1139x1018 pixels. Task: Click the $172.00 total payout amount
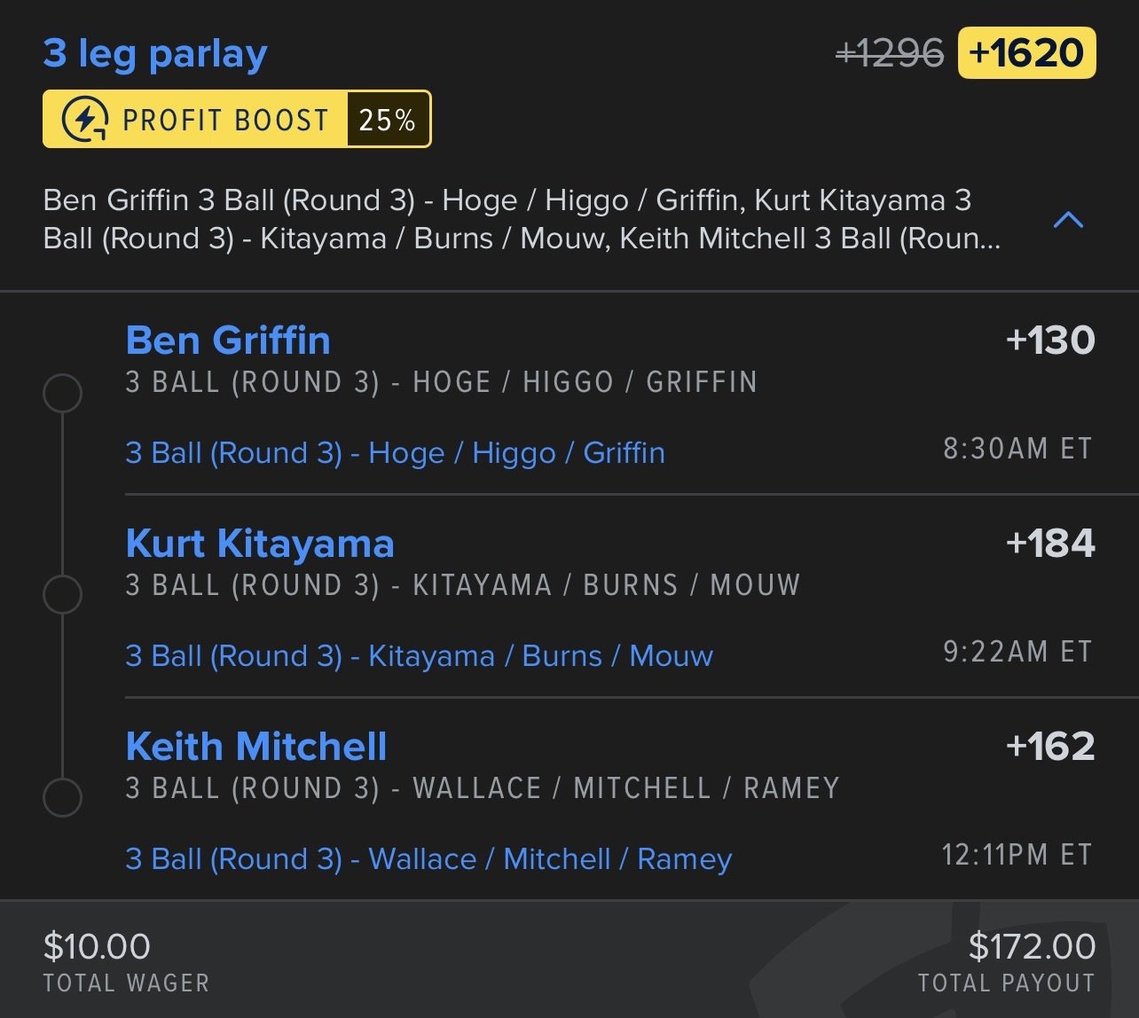pos(1032,947)
